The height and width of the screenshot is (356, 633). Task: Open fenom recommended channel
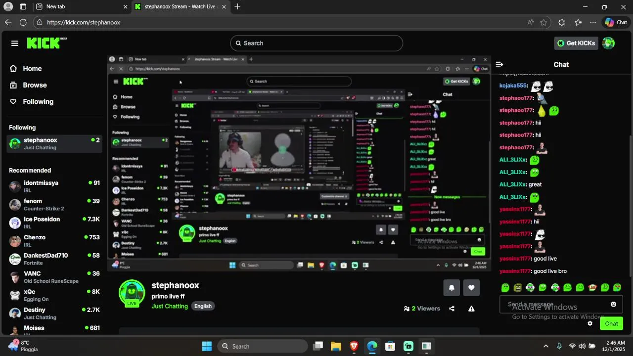pyautogui.click(x=54, y=205)
